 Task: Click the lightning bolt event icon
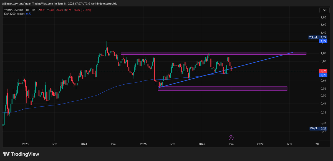point(231,138)
